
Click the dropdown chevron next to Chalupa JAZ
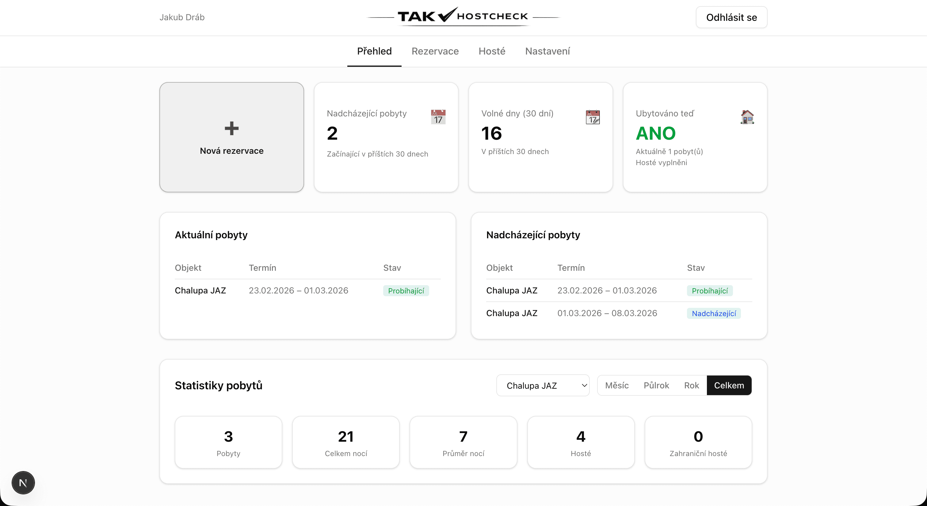coord(584,385)
